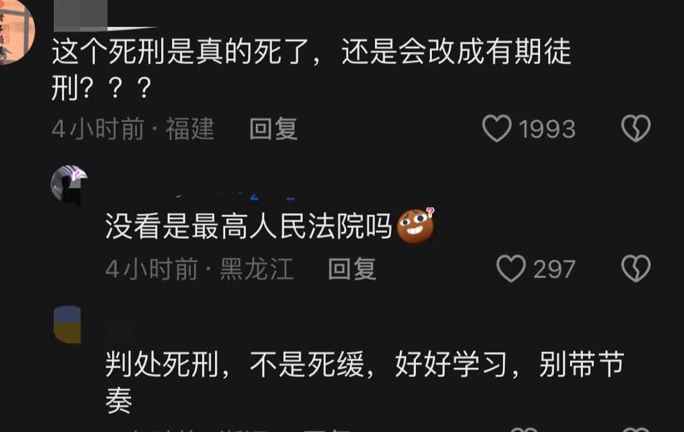Open avatar of the 最高人民法院 reply author
Viewport: 684px width, 432px height.
[x=69, y=184]
